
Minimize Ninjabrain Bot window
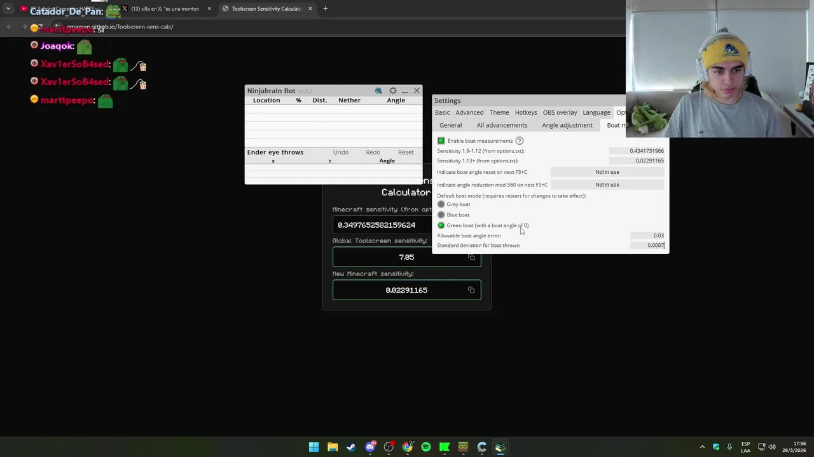point(404,91)
